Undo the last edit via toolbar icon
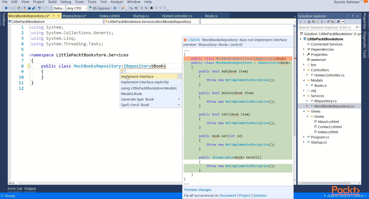 [39, 8]
